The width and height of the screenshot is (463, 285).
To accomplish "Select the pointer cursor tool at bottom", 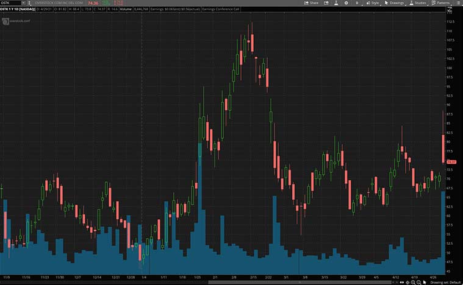I will click(x=425, y=283).
